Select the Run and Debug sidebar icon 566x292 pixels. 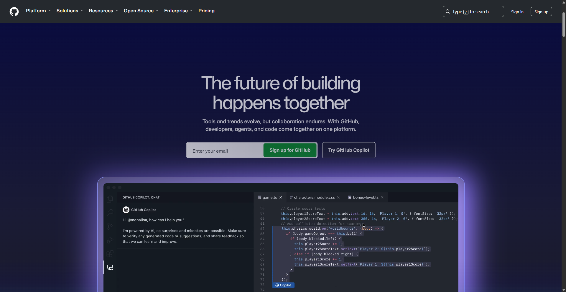(110, 240)
